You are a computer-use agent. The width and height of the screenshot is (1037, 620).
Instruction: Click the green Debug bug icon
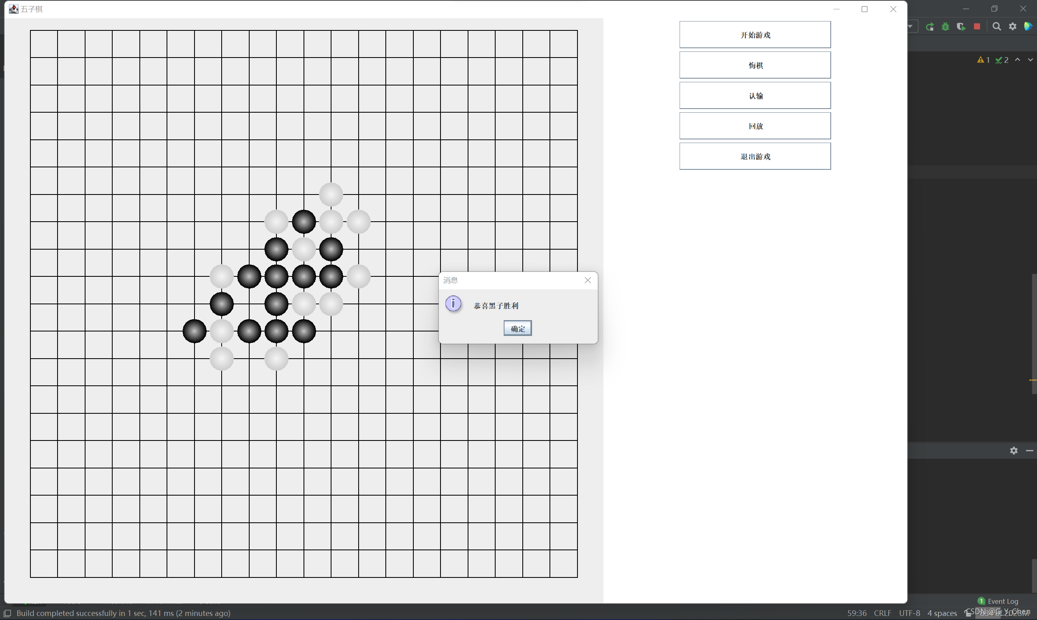click(945, 27)
